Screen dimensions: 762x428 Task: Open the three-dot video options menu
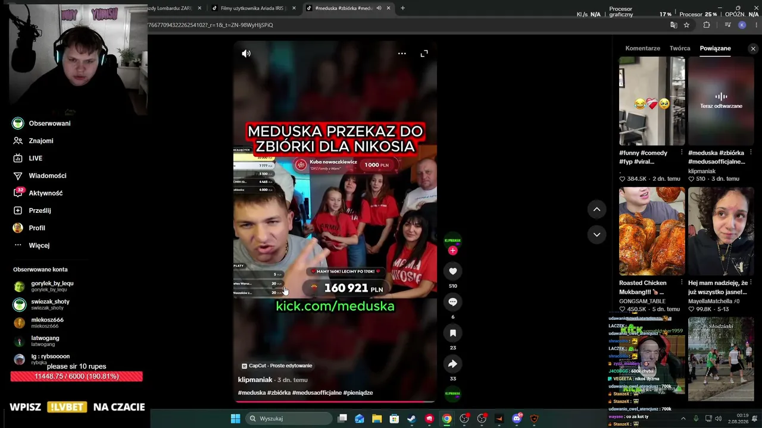coord(402,53)
